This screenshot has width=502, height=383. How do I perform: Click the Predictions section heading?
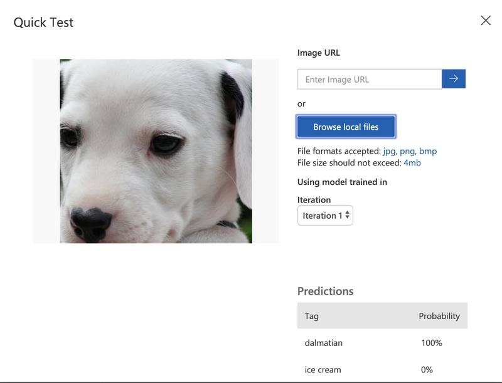(x=325, y=291)
